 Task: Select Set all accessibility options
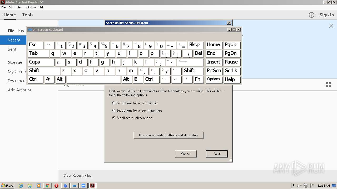point(133,118)
